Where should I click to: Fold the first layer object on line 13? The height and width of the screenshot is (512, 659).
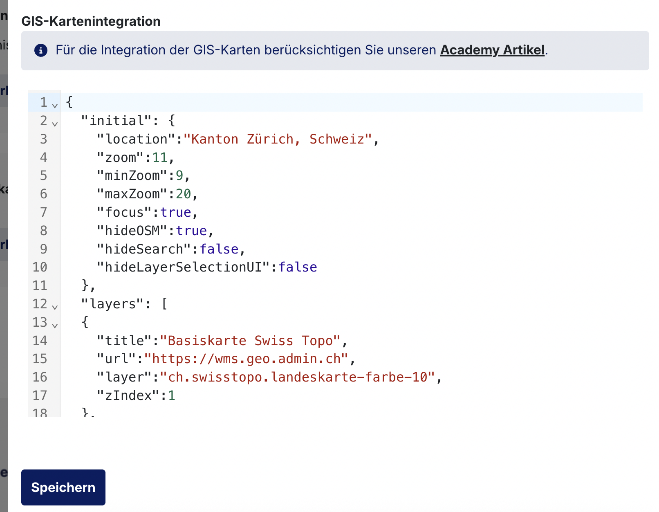(x=55, y=325)
